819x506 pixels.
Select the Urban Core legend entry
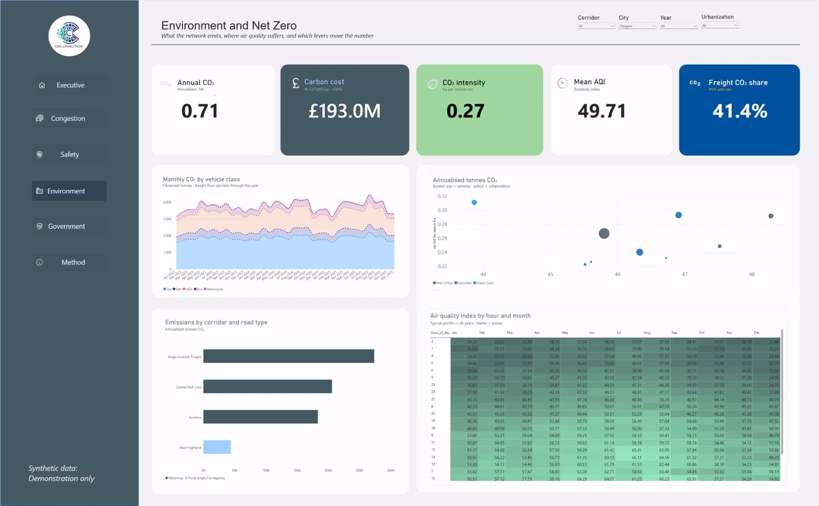click(x=483, y=283)
